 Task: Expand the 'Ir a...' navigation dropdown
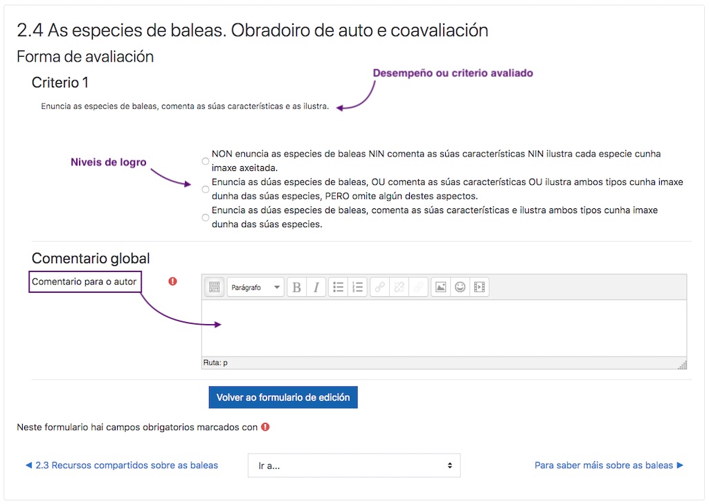(x=354, y=466)
